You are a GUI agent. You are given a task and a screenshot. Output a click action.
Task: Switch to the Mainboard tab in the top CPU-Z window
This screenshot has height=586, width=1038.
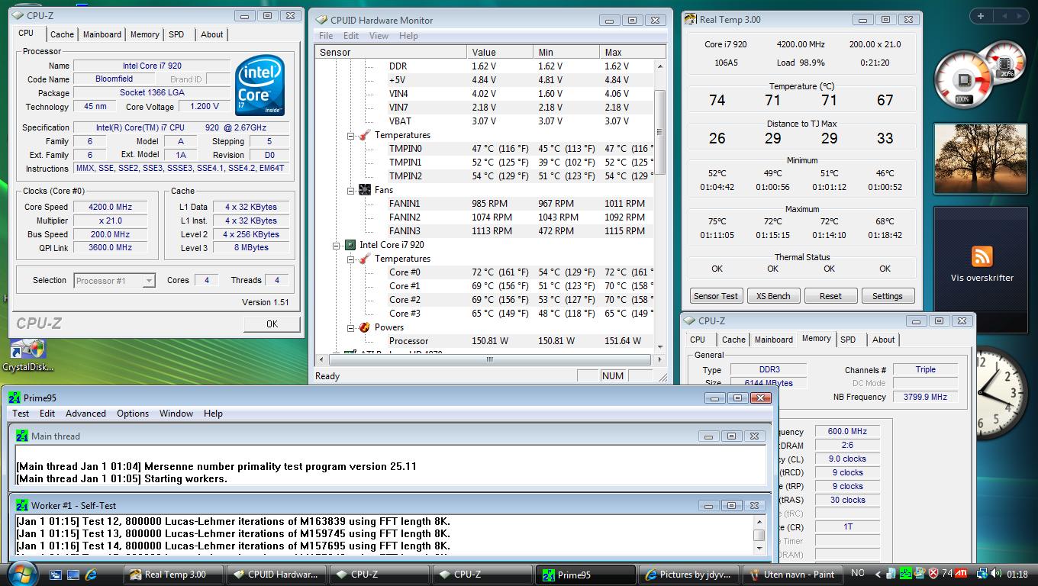102,34
